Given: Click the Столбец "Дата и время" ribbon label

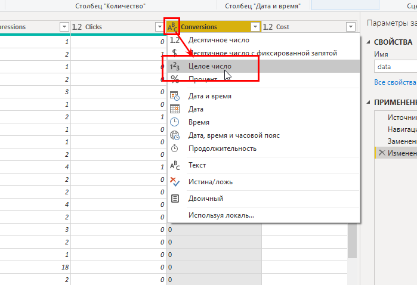Looking at the screenshot, I should 262,6.
